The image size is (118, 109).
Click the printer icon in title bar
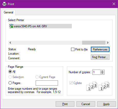point(4,4)
